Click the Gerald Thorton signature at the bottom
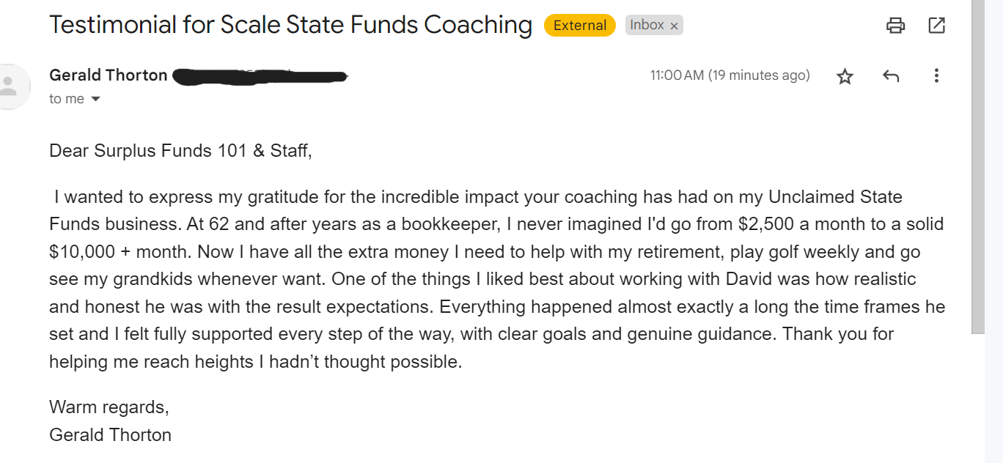 110,434
